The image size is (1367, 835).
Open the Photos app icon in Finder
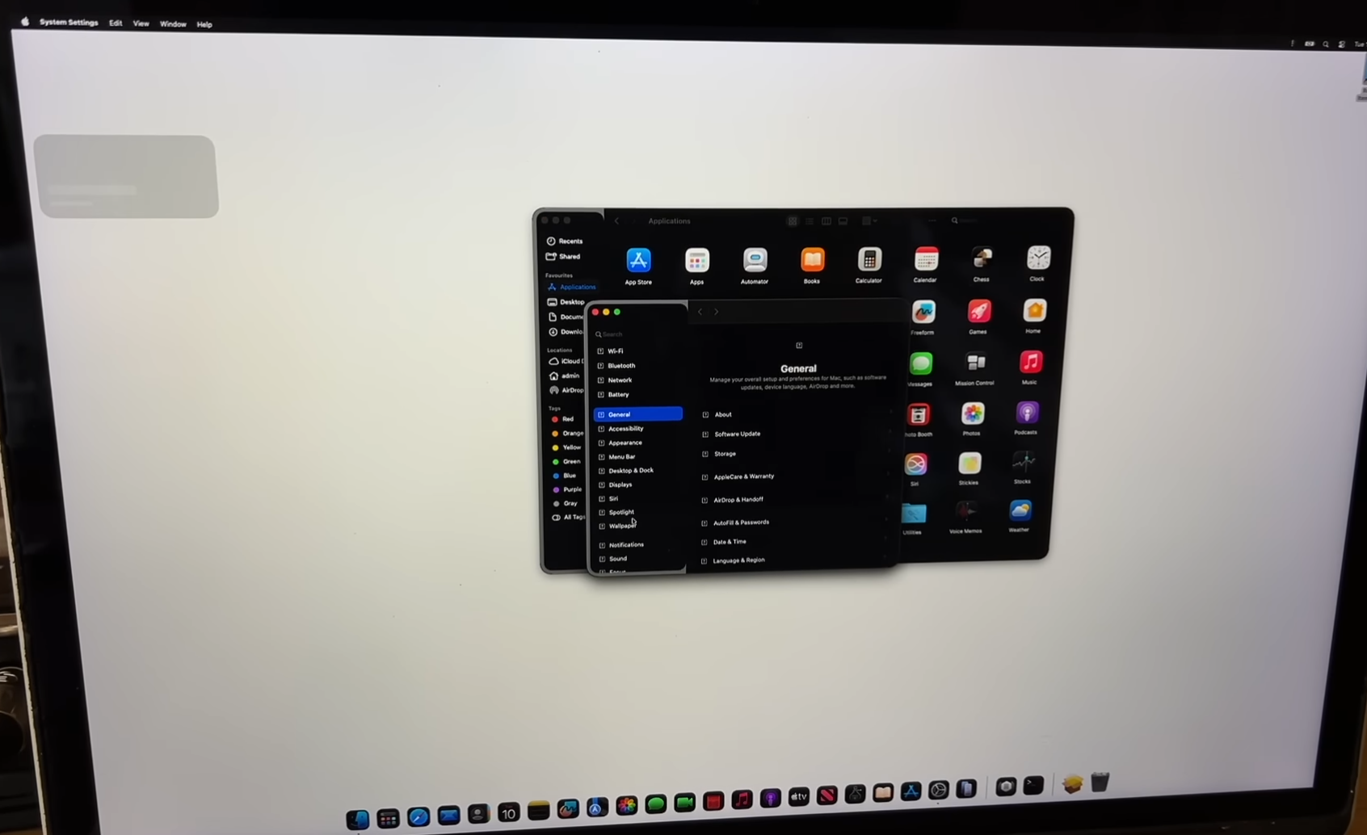click(973, 413)
